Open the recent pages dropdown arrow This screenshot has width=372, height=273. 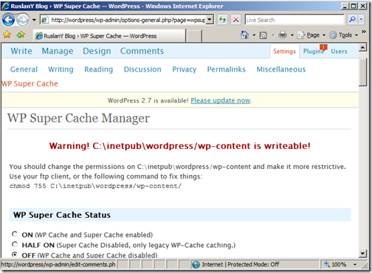tap(34, 20)
